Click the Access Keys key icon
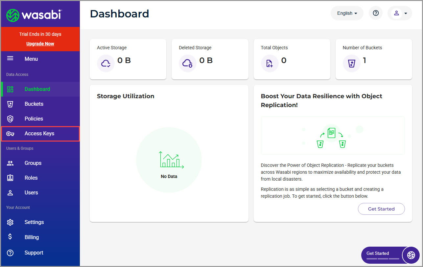 [x=10, y=134]
